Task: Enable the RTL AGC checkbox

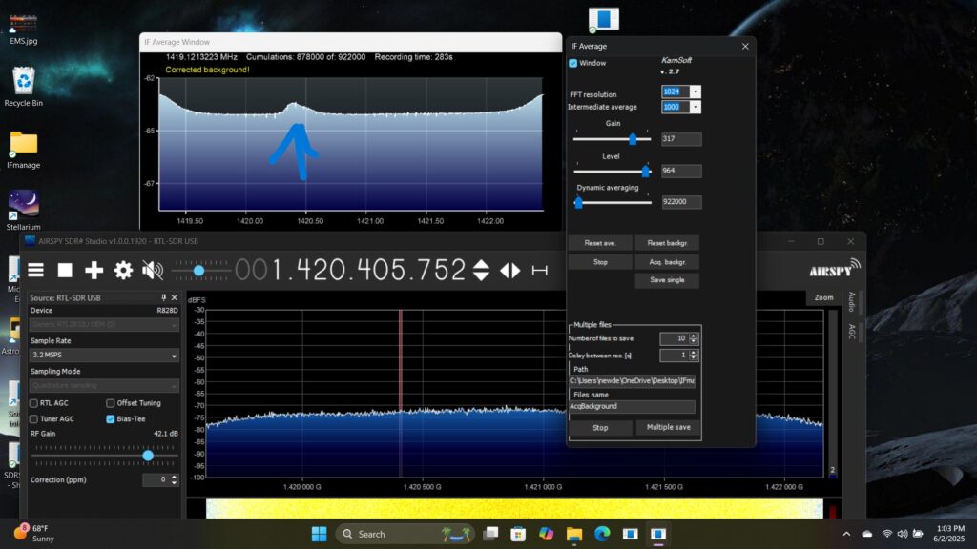Action: tap(34, 403)
